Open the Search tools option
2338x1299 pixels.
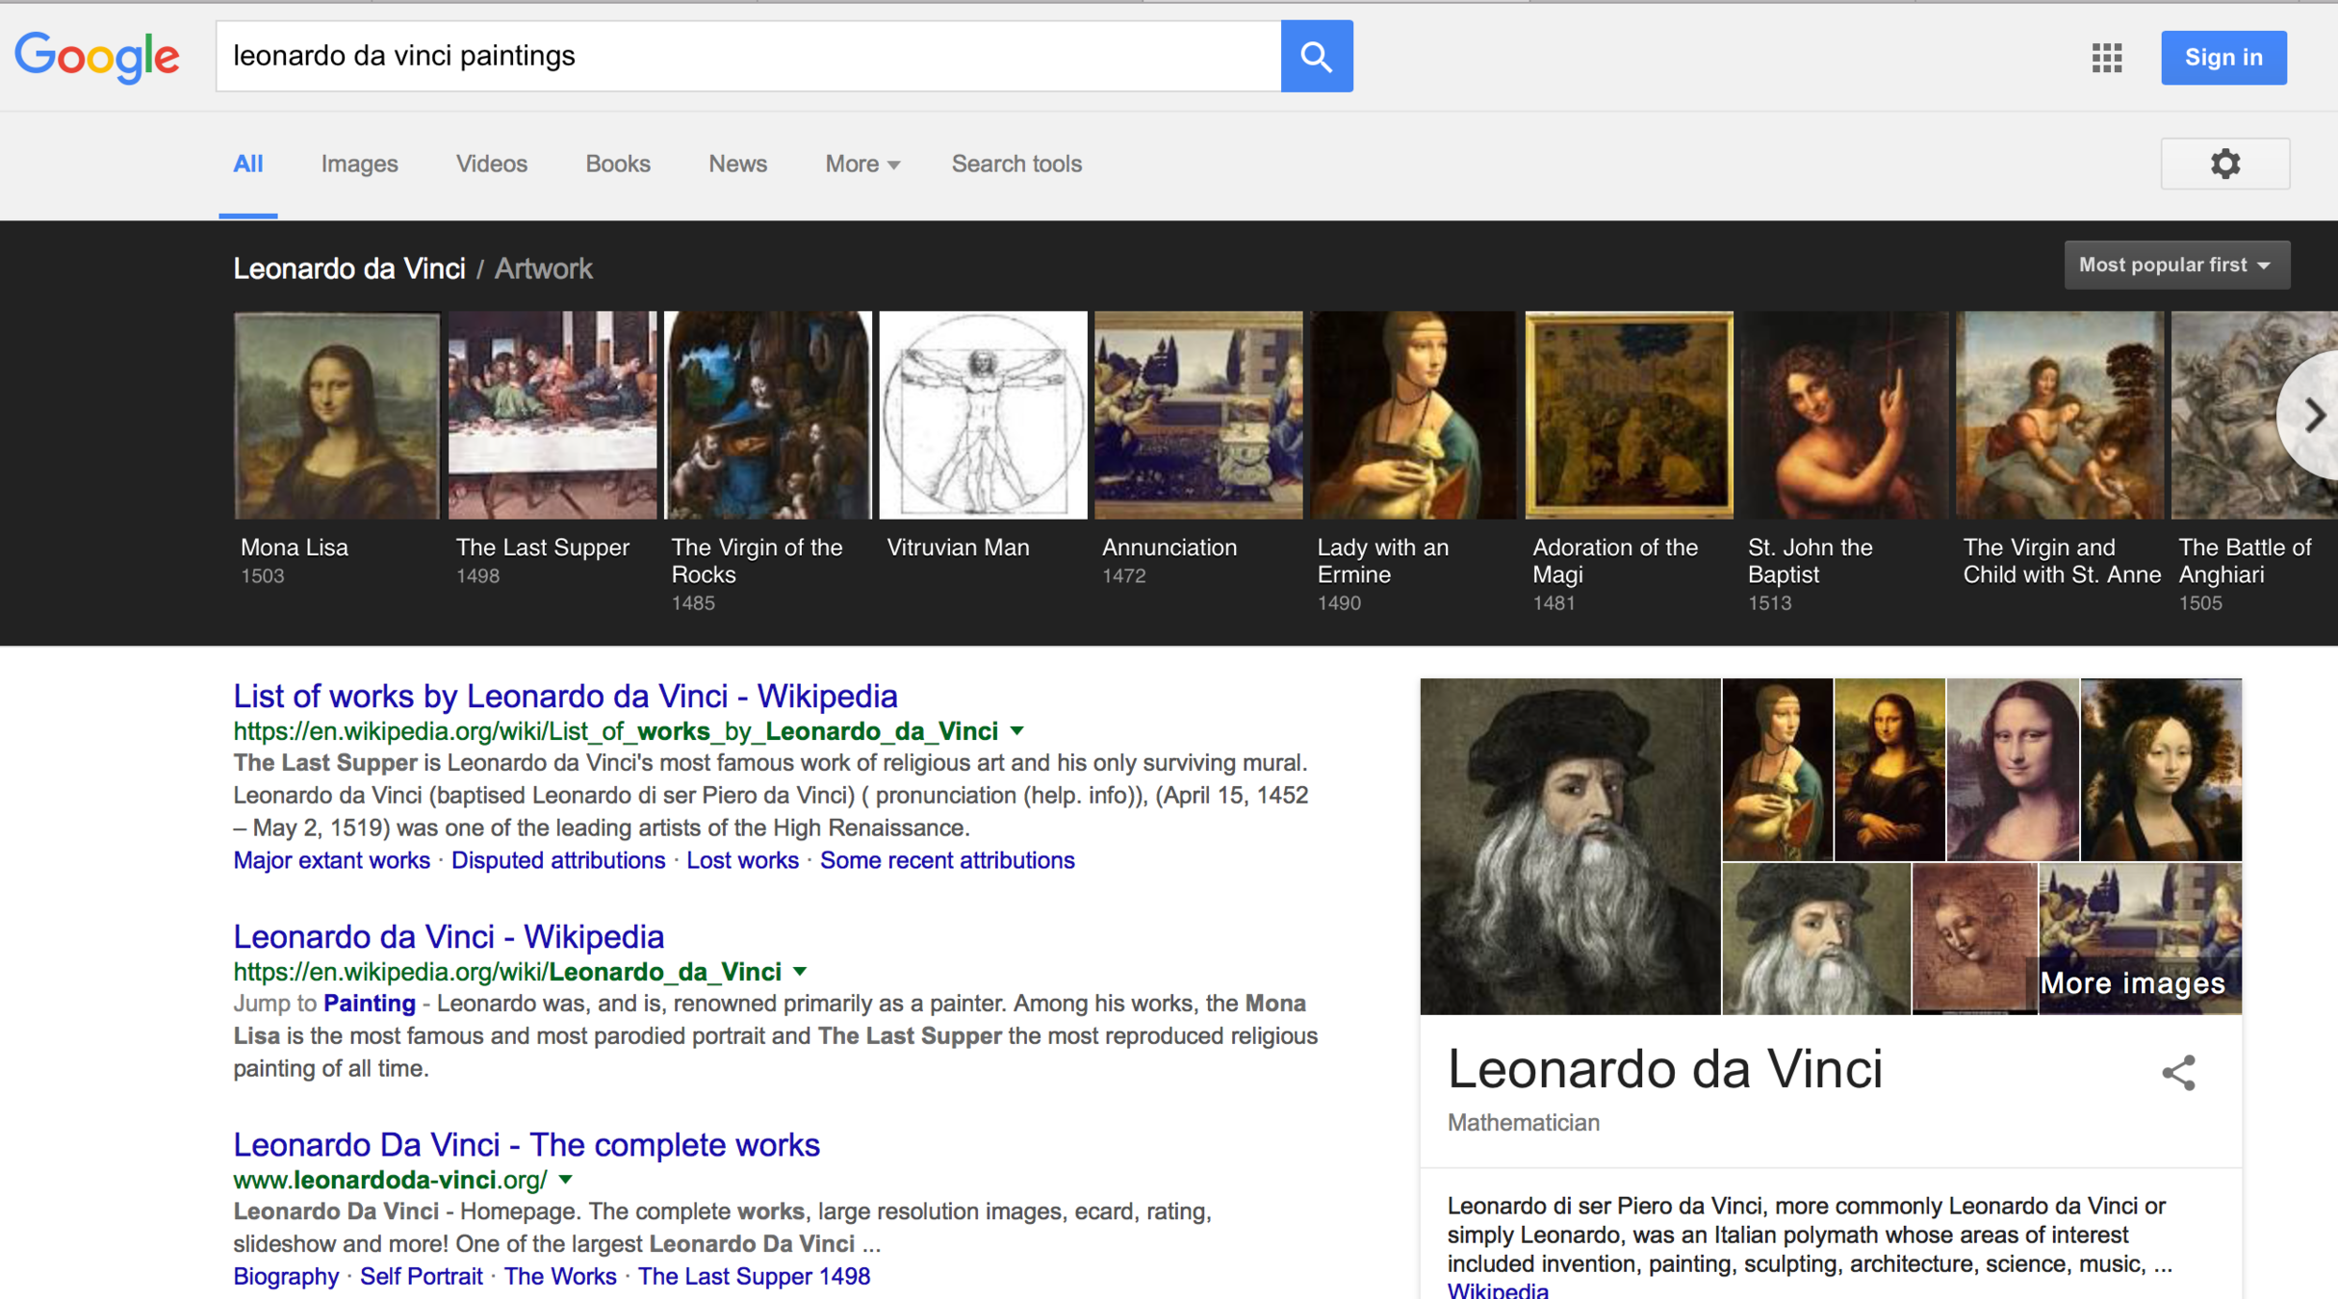click(x=1016, y=165)
